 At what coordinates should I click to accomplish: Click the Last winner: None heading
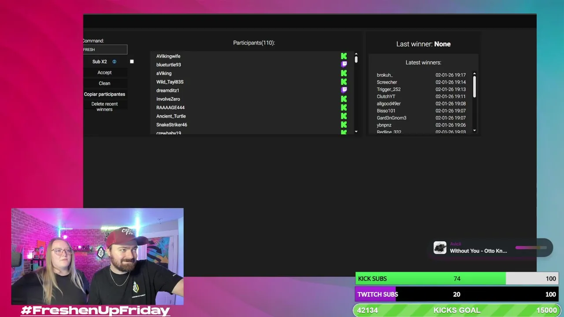coord(423,44)
